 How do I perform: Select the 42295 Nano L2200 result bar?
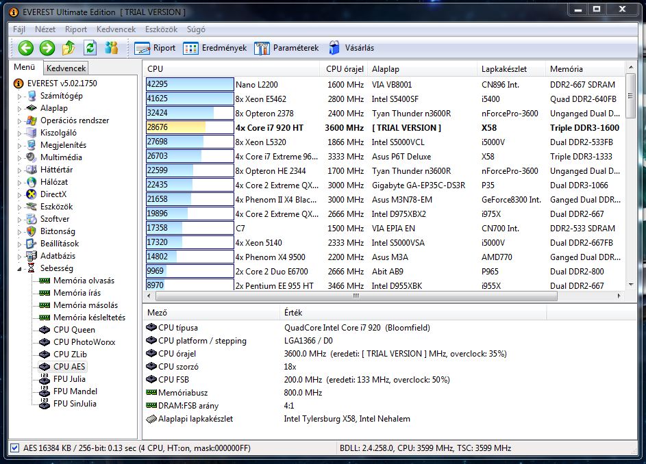click(x=190, y=84)
